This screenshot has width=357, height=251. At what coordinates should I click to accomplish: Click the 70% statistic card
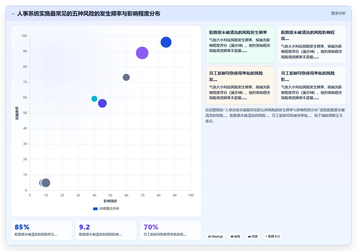[171, 230]
